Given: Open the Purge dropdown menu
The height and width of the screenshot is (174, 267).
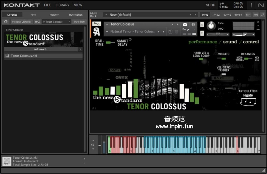Looking at the screenshot, I should tap(189, 29).
